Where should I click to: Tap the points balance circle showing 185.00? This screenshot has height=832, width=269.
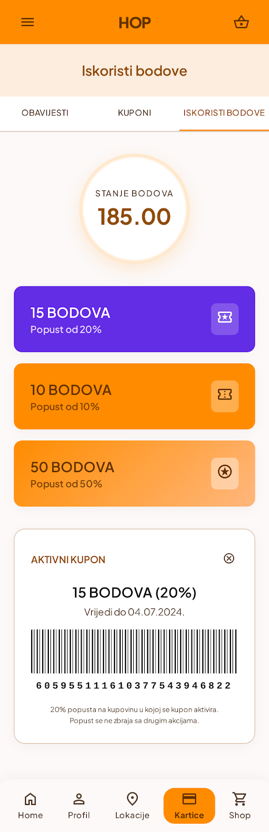[134, 209]
